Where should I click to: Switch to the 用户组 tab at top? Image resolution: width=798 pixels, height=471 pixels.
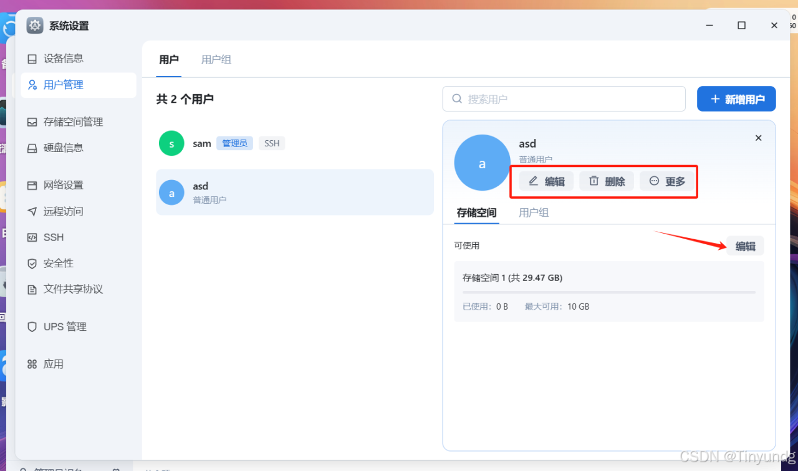(x=216, y=59)
